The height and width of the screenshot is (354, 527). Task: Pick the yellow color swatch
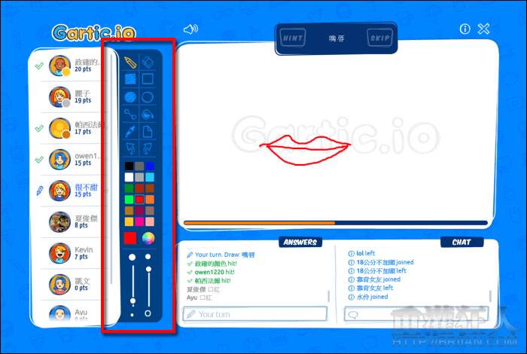pyautogui.click(x=129, y=221)
